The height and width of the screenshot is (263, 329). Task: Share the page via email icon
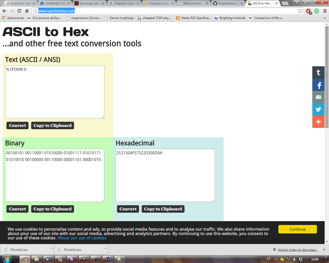point(318,97)
